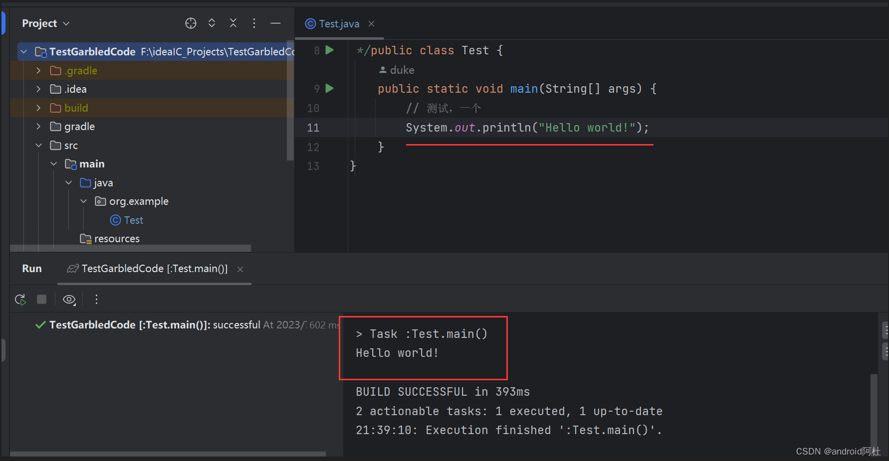
Task: Click the Project tree horizontal scrollbar
Action: tap(131, 248)
